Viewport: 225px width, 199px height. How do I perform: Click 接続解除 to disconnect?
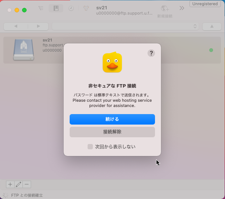click(112, 132)
